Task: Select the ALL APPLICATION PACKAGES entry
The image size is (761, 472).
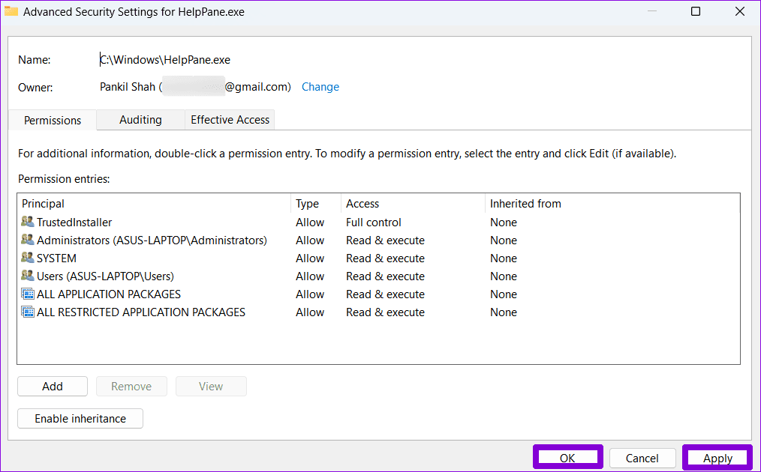Action: 378,294
